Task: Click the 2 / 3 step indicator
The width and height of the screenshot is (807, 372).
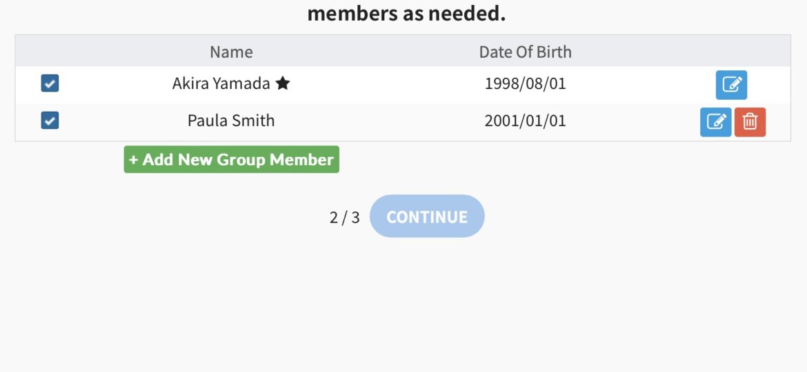Action: pos(345,217)
